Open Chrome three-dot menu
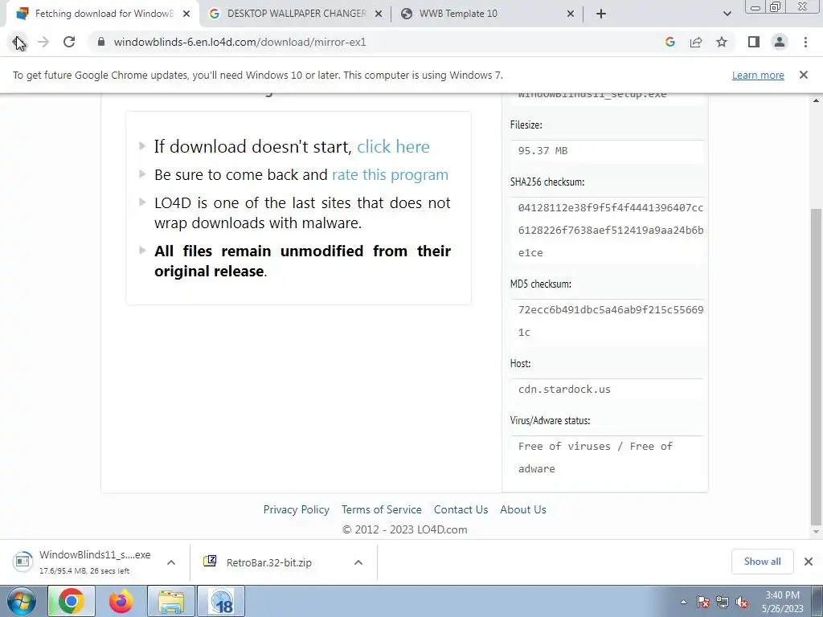The height and width of the screenshot is (617, 823). click(805, 42)
